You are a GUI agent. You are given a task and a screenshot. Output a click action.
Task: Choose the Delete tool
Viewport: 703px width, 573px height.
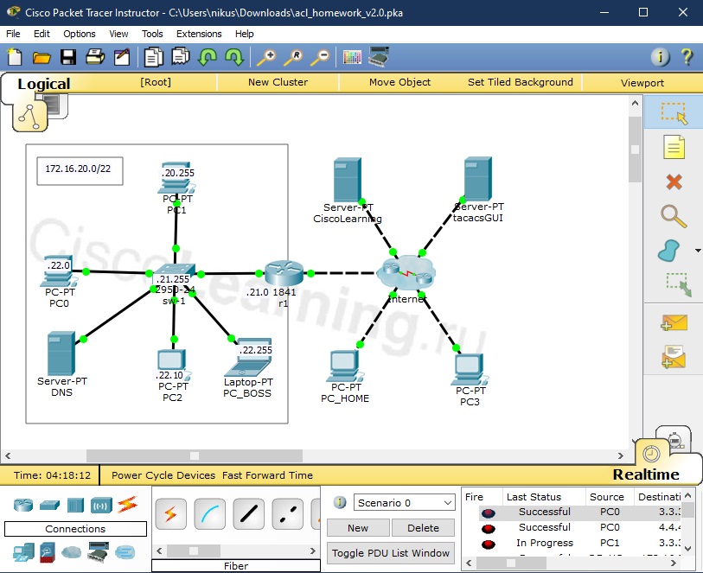(674, 181)
